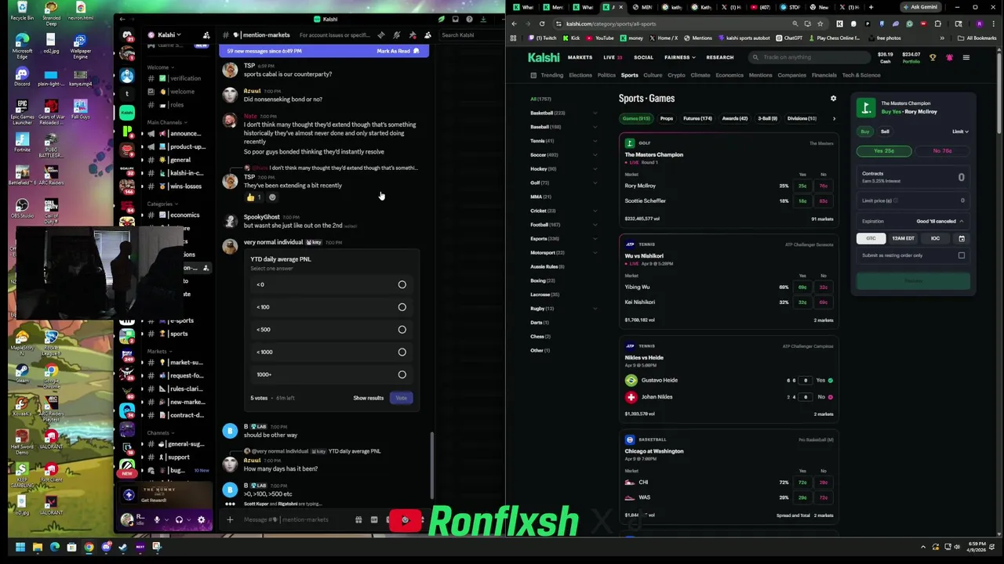Open 'wins-losses' channel in Discord
The image size is (1004, 564).
[180, 186]
